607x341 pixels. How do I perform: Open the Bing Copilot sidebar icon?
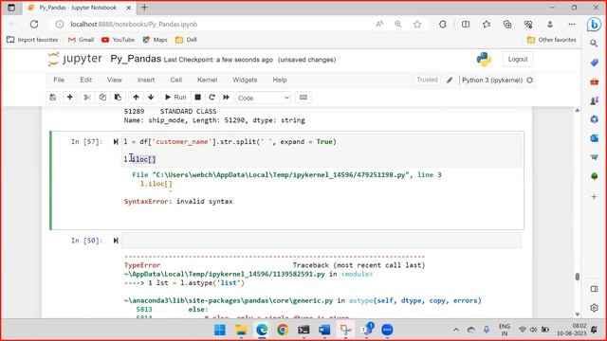coord(594,25)
